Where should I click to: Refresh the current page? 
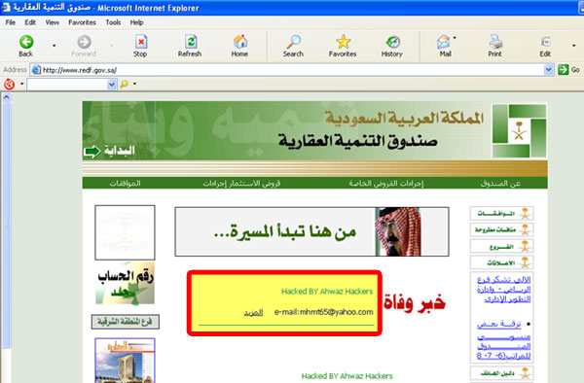click(x=190, y=46)
